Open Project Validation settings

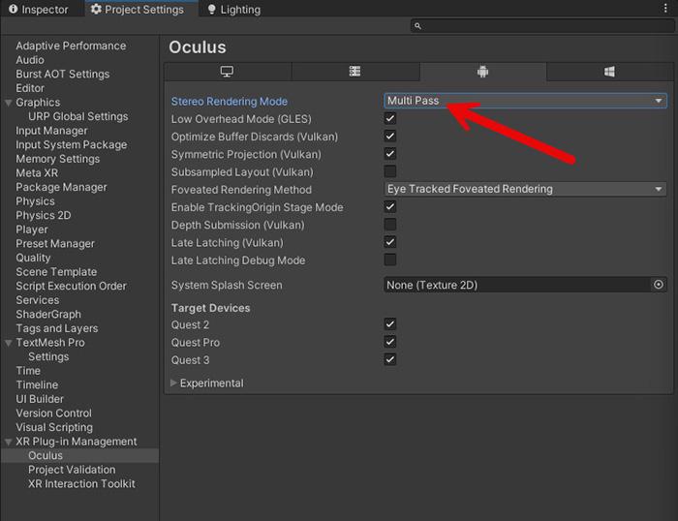(x=72, y=470)
